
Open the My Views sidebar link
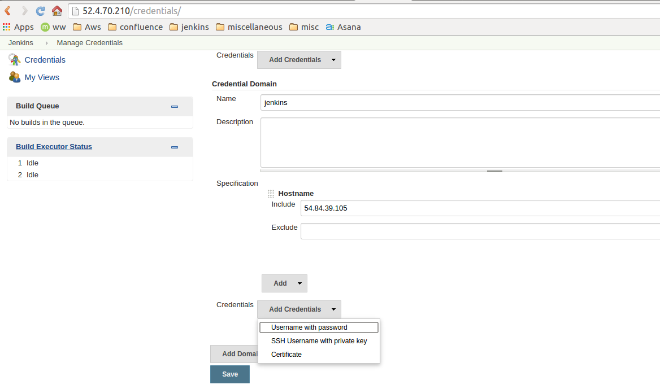tap(42, 77)
